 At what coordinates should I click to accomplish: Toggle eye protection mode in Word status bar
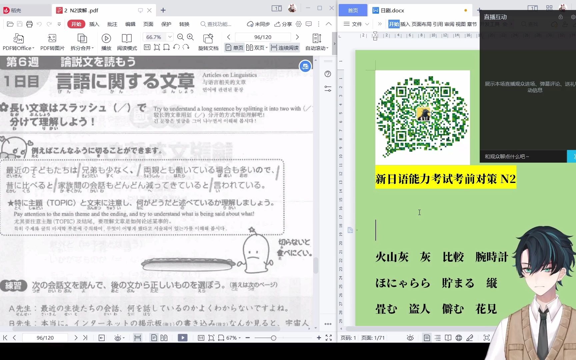point(410,338)
